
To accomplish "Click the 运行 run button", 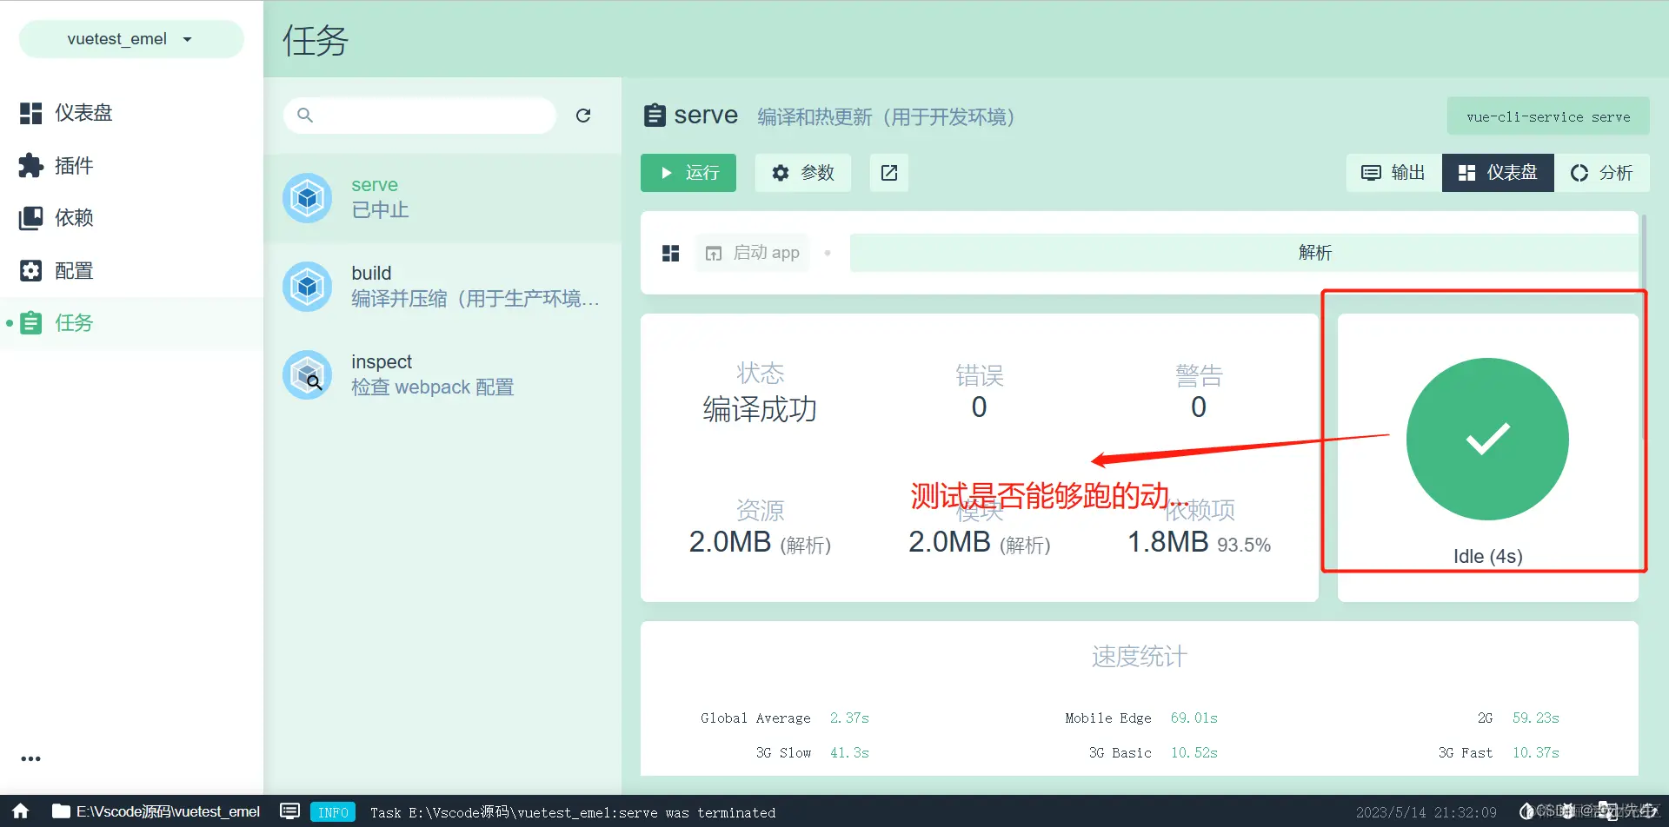I will (688, 172).
